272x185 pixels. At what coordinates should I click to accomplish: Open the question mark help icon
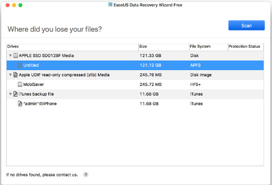pyautogui.click(x=86, y=175)
